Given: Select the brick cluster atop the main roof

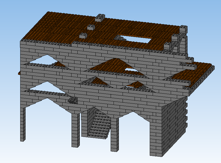Looking at the screenshot, I should (90, 28).
